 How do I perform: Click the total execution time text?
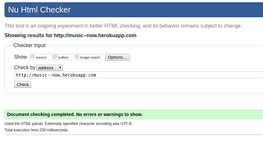tap(37, 130)
